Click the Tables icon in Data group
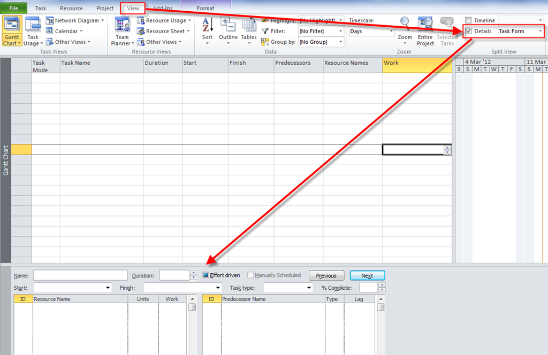The image size is (548, 355). [248, 25]
